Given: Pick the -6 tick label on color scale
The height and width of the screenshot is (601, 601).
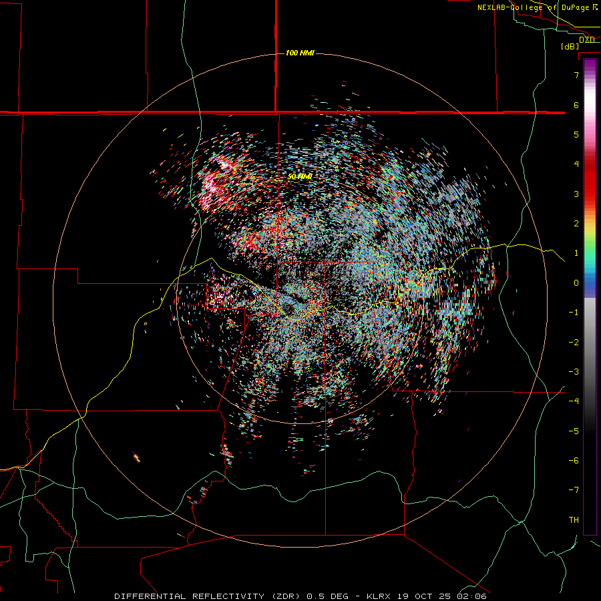Looking at the screenshot, I should [574, 461].
